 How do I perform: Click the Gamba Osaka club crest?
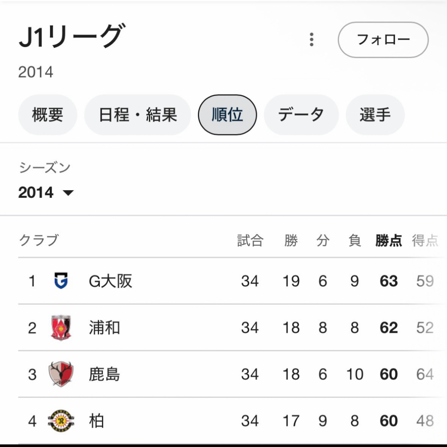point(61,281)
